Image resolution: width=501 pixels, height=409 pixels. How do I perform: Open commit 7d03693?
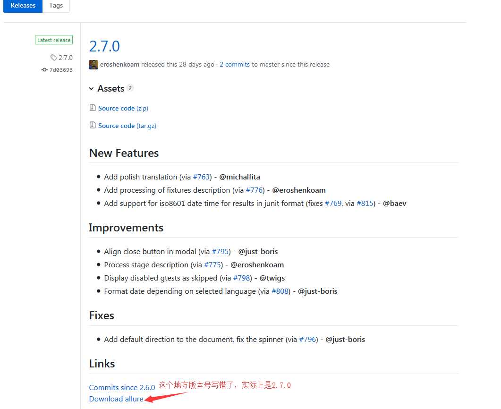coord(61,69)
